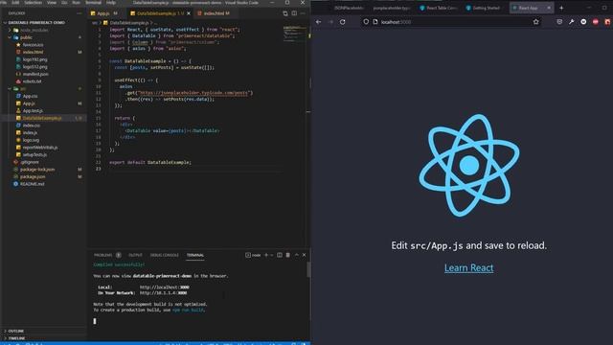
Task: Split the VS Code editor right
Action: coord(294,13)
